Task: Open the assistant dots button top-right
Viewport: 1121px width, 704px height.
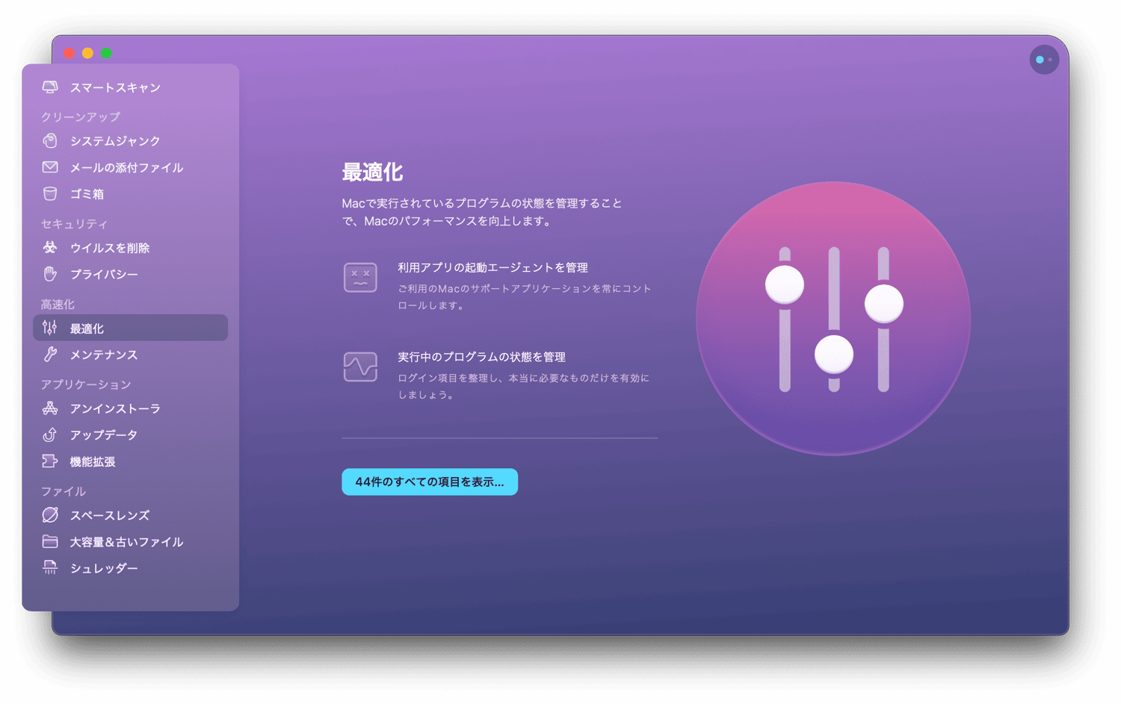Action: (1044, 60)
